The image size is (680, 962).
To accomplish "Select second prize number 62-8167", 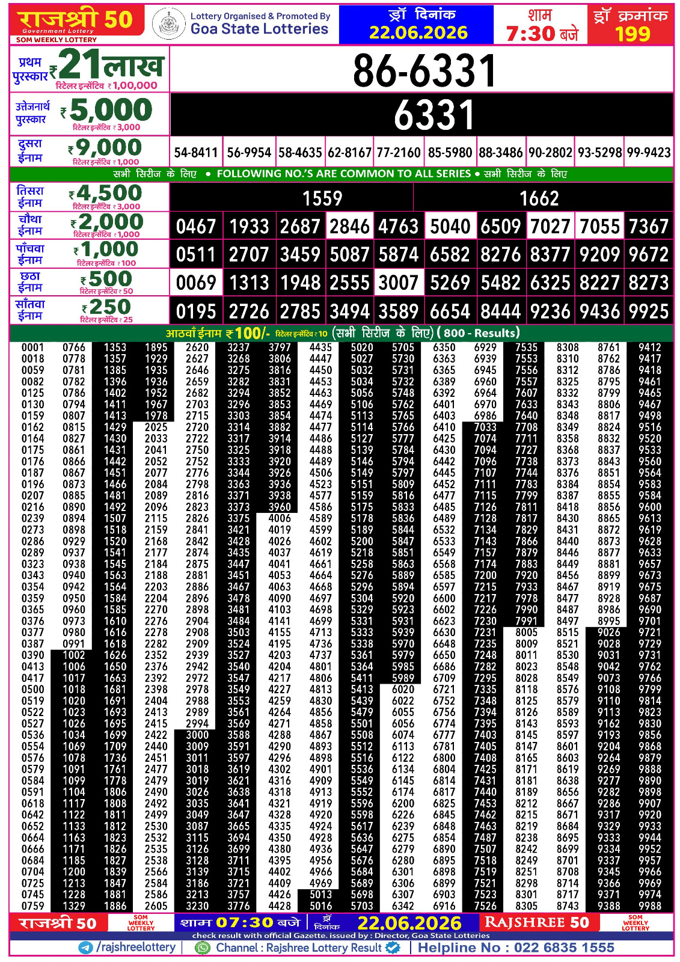I will 350,153.
